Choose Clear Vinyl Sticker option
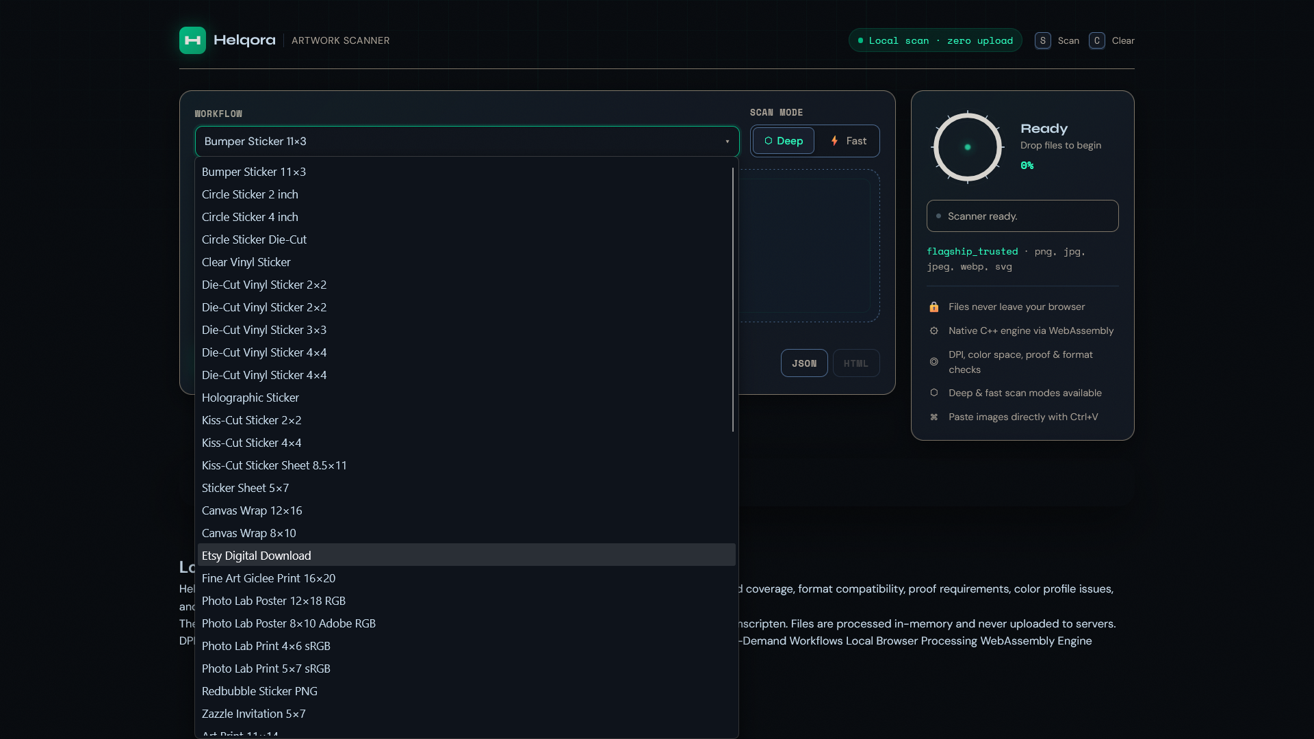This screenshot has width=1314, height=739. (466, 262)
